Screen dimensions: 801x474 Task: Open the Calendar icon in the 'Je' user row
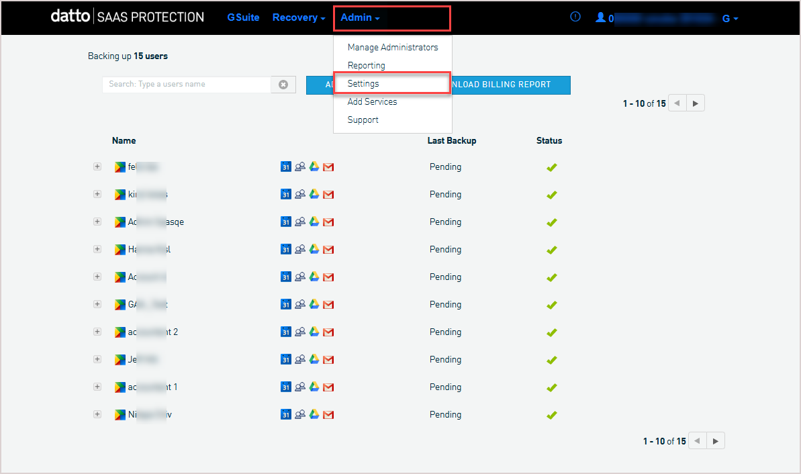[286, 360]
